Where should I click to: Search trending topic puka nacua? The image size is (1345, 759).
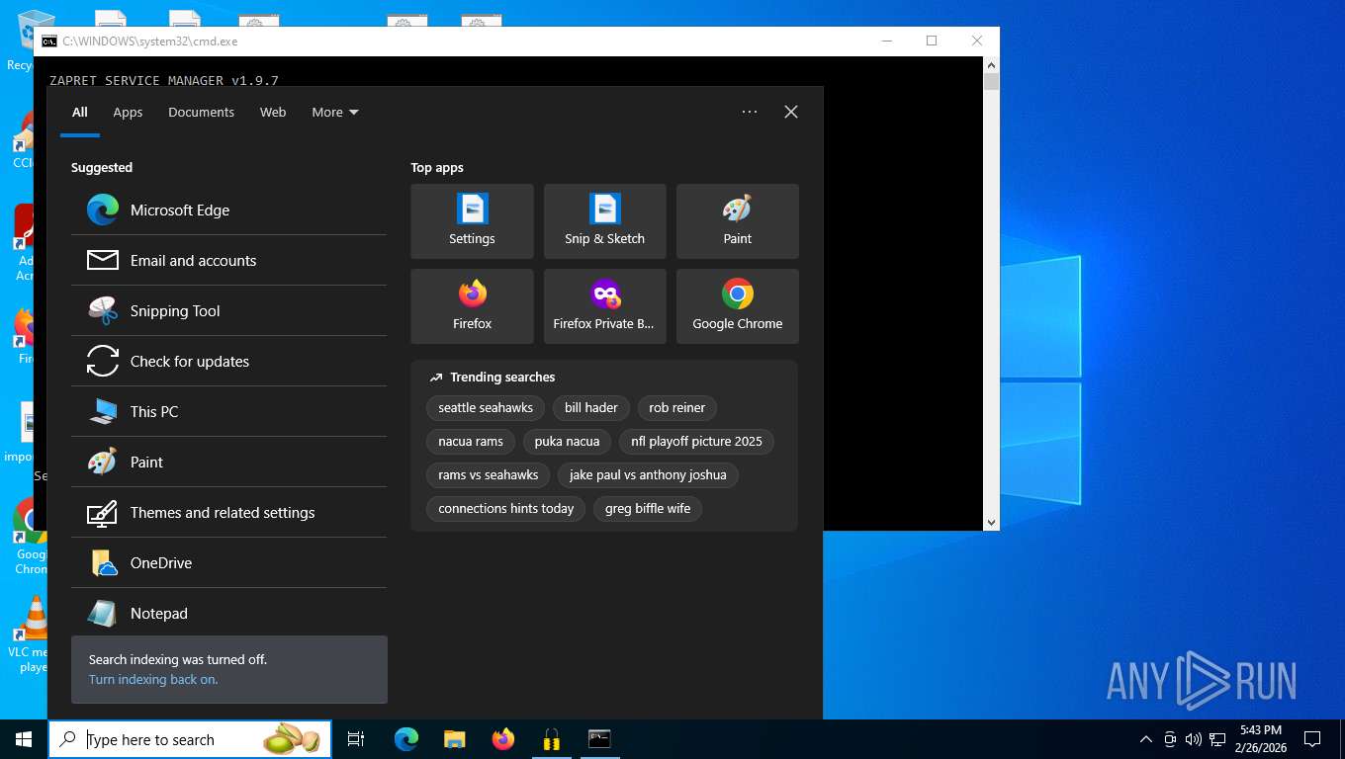click(567, 441)
